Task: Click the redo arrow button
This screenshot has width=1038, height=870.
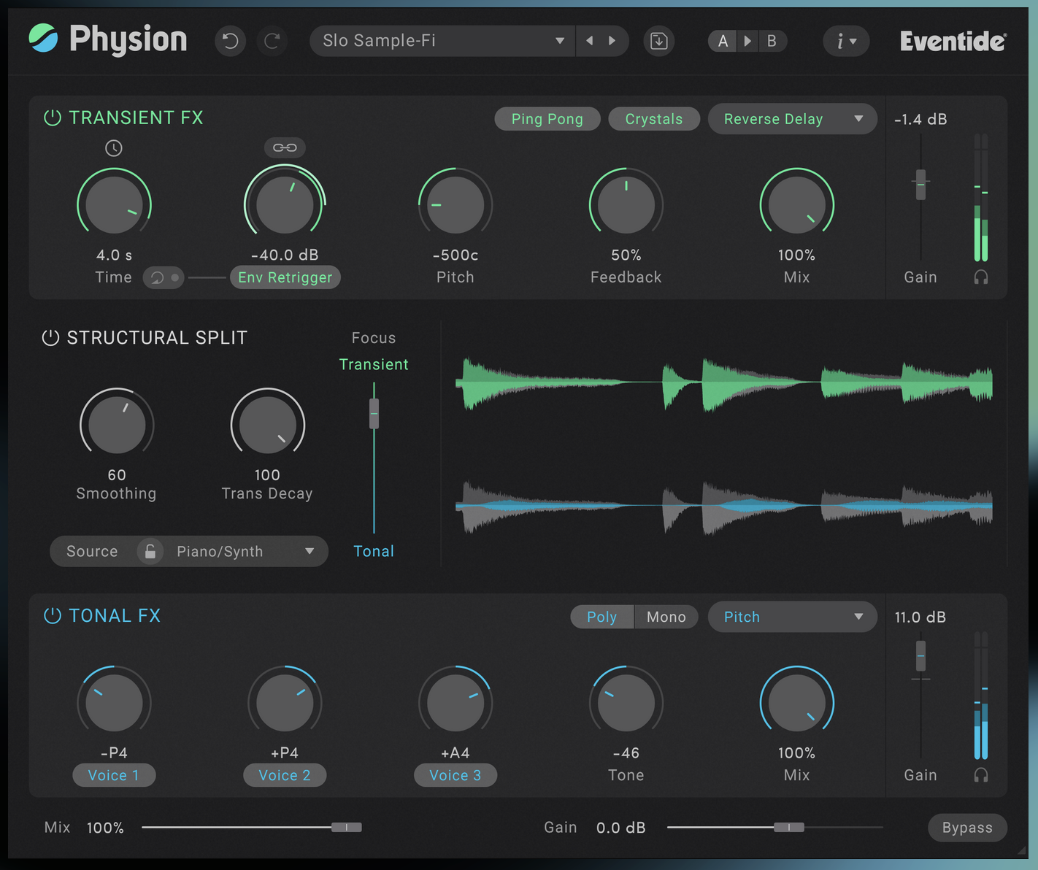Action: tap(272, 41)
